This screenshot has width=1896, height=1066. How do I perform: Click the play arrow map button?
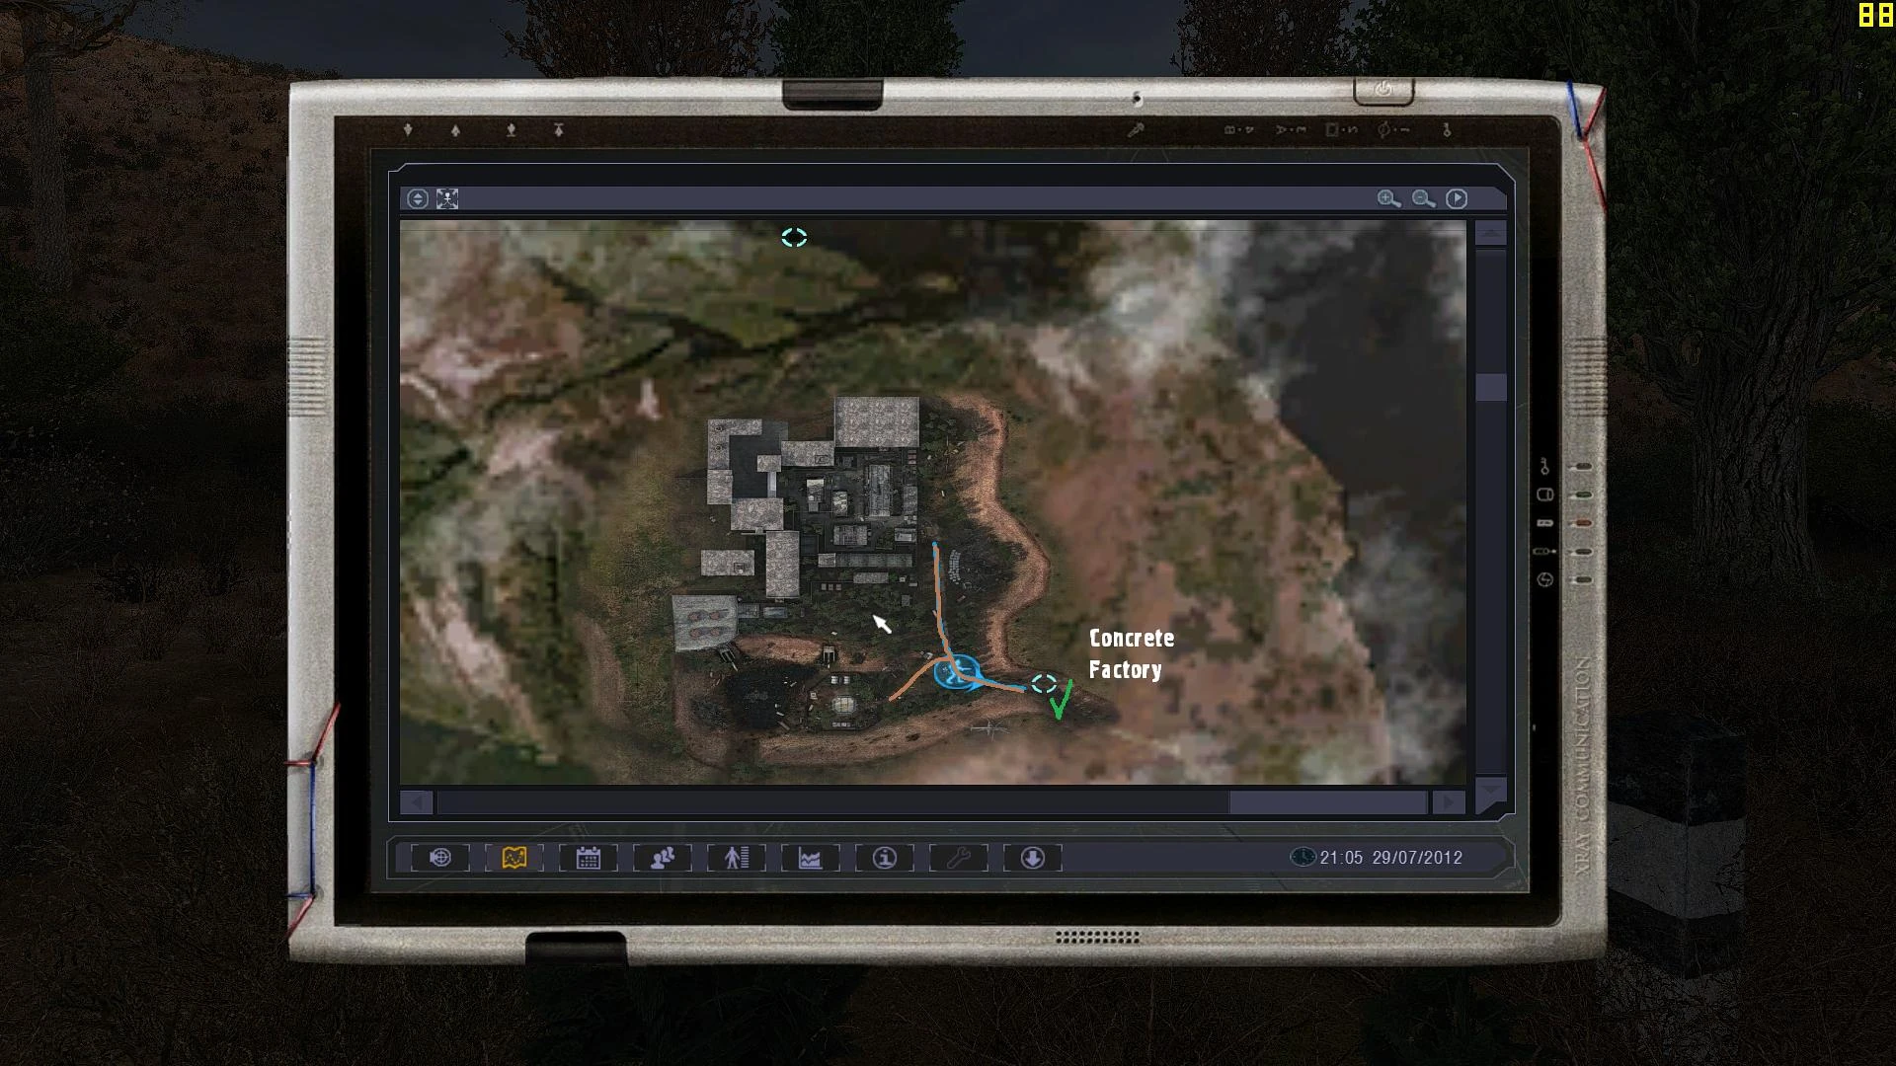click(1457, 199)
